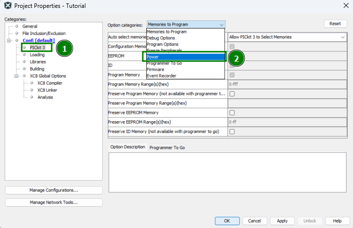Viewport: 353px width, 228px height.
Task: Select the Loading category
Action: (x=37, y=55)
